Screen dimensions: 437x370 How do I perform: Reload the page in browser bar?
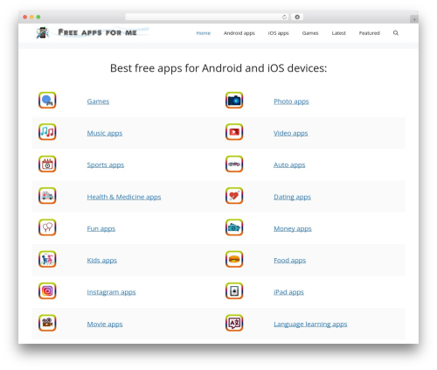tap(284, 17)
